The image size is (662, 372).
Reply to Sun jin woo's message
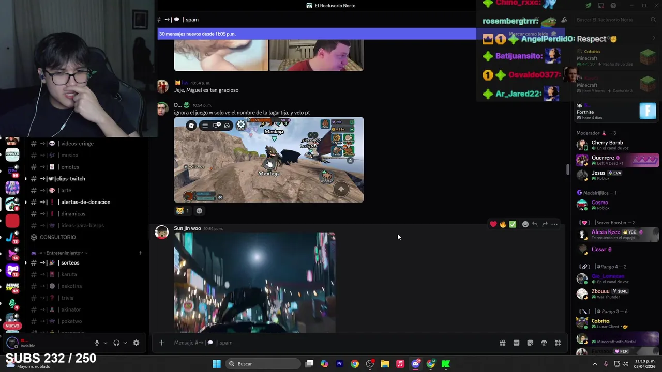535,224
